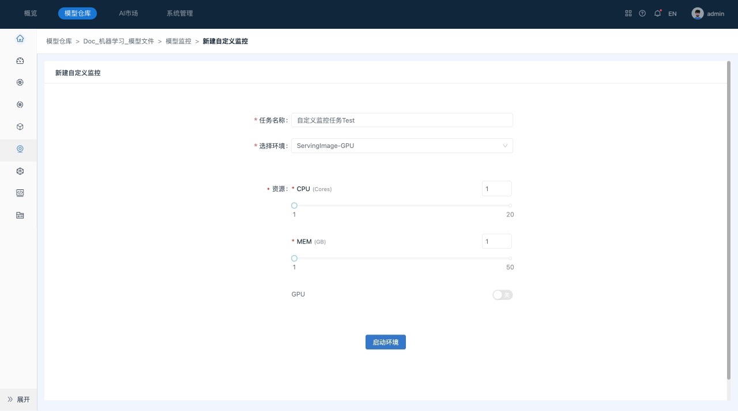Click the help question mark icon
Viewport: 738px width, 411px height.
click(642, 13)
